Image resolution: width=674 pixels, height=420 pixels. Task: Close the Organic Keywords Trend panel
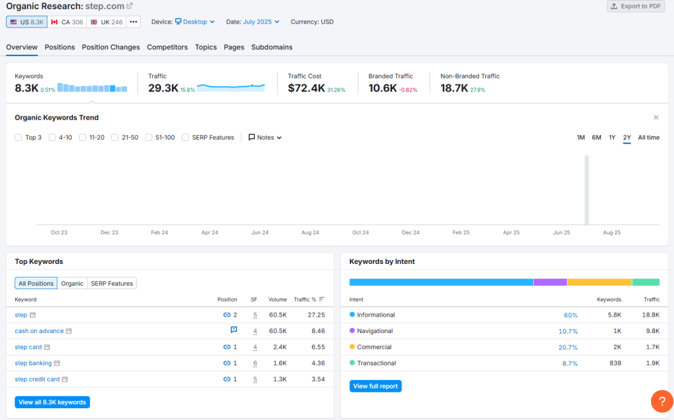[x=656, y=118]
